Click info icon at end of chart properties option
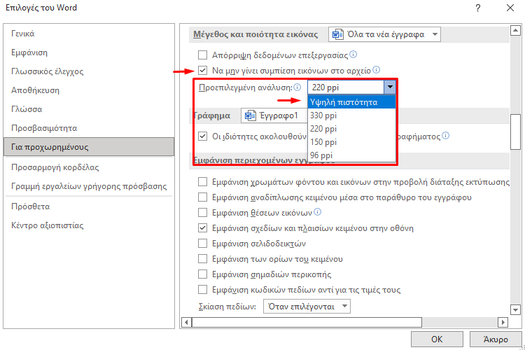Screen dimensions: 525x350 tap(445, 136)
